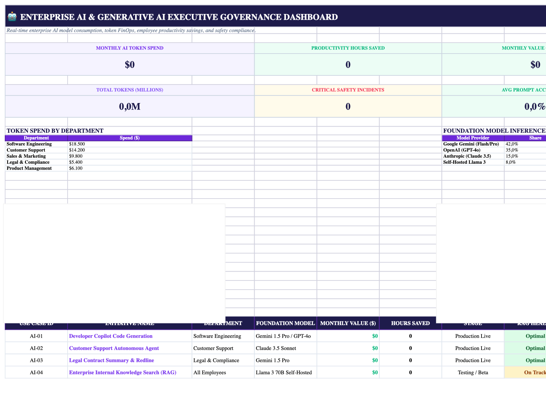Select the Claude 3.5 Sonnet model cell

coord(285,348)
